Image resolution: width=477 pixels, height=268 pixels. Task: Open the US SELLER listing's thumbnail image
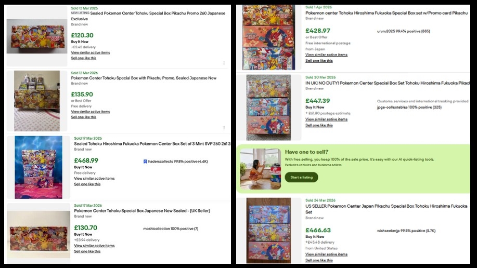point(268,230)
